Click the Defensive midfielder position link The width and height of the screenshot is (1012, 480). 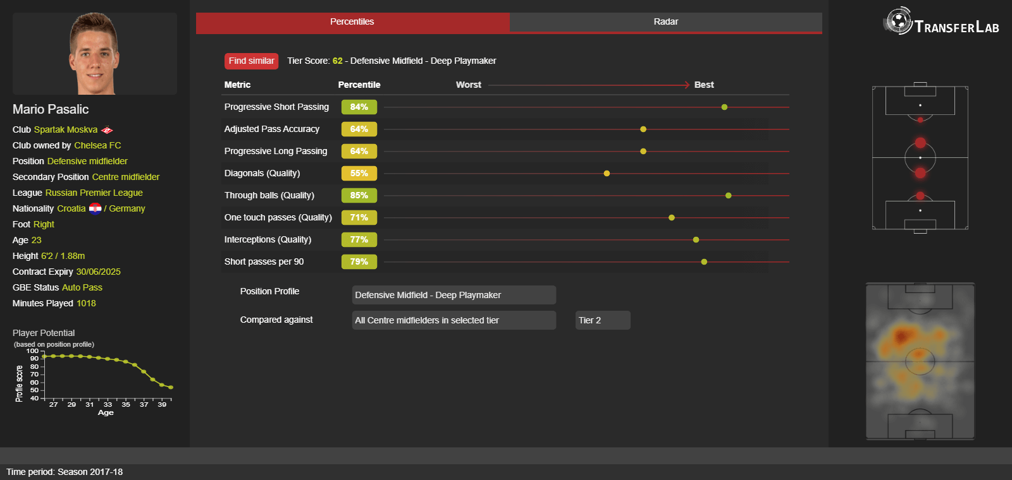tap(87, 161)
